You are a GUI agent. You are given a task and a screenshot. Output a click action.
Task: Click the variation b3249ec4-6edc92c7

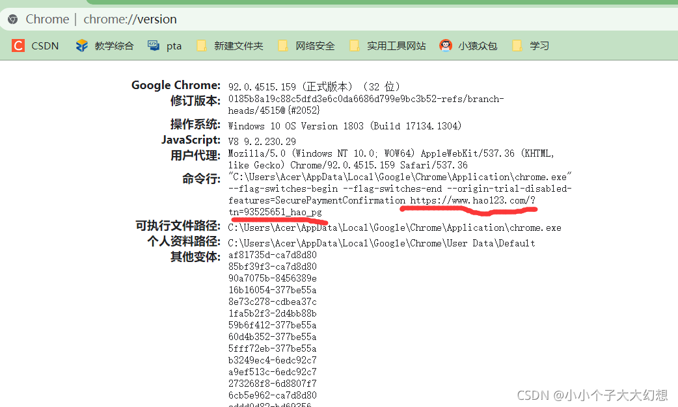pos(273,360)
